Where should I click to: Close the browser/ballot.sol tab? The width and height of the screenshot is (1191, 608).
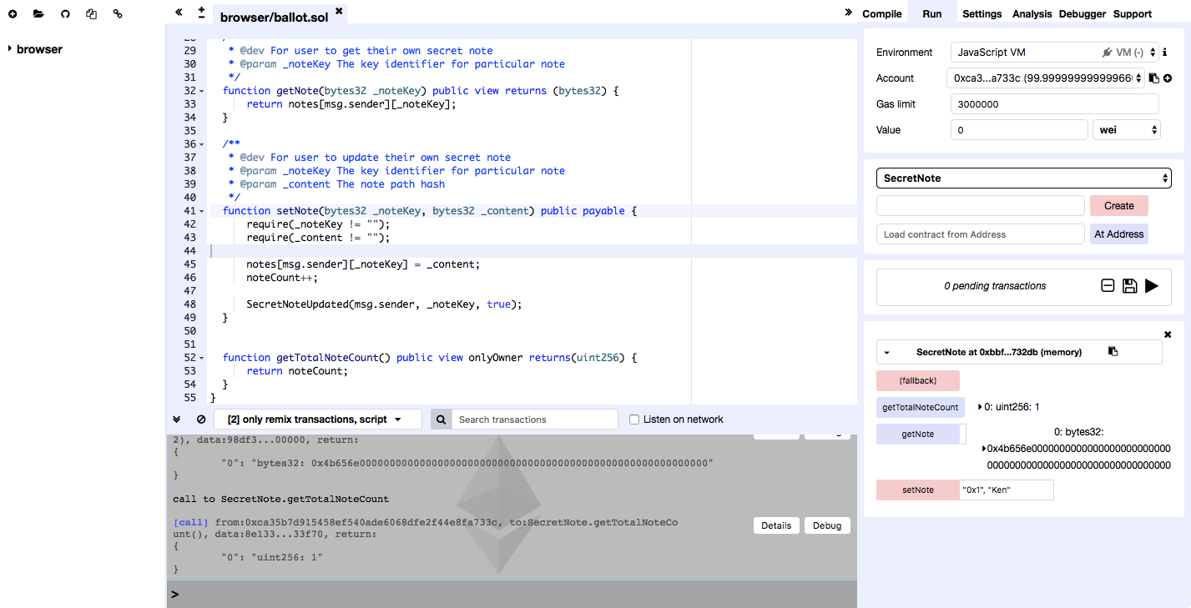point(339,11)
